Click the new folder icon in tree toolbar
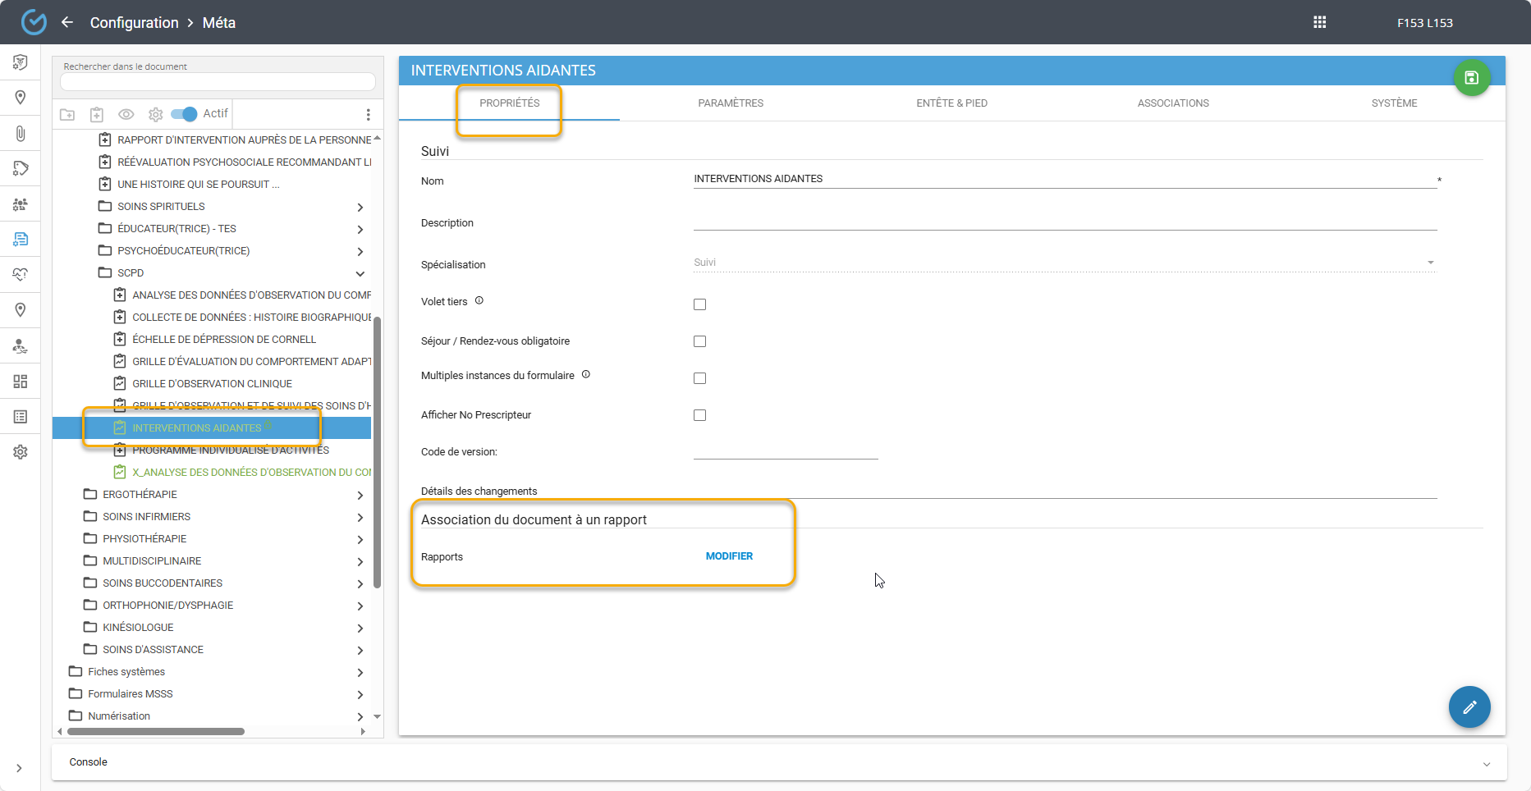Screen dimensions: 1531x791 [x=67, y=114]
